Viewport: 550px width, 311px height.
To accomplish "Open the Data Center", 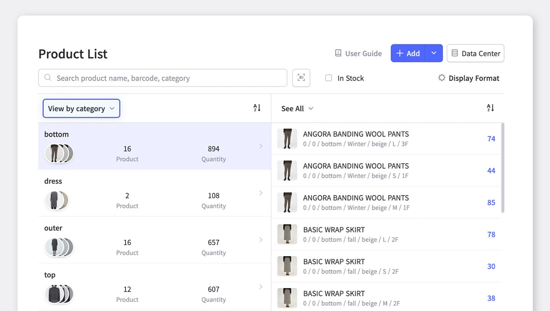I will pos(475,53).
